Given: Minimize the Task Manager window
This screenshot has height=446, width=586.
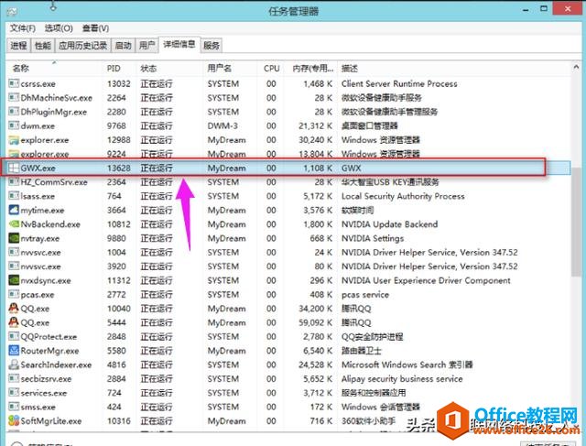Looking at the screenshot, I should 526,10.
